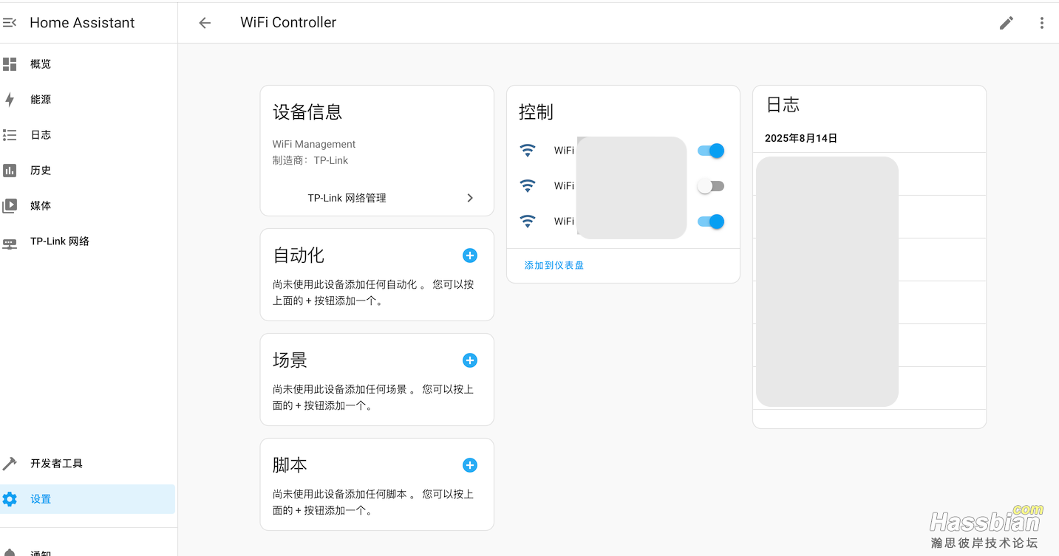Open 历史 in the sidebar
The height and width of the screenshot is (556, 1059).
click(x=87, y=171)
